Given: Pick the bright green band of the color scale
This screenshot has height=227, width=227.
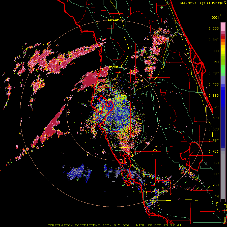Looking at the screenshot, I should click(x=223, y=69).
